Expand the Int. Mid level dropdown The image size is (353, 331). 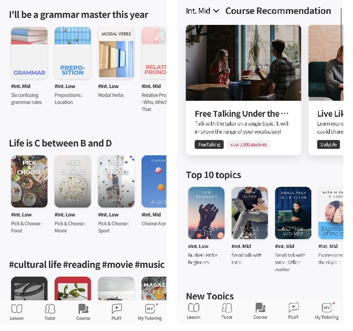pos(202,11)
